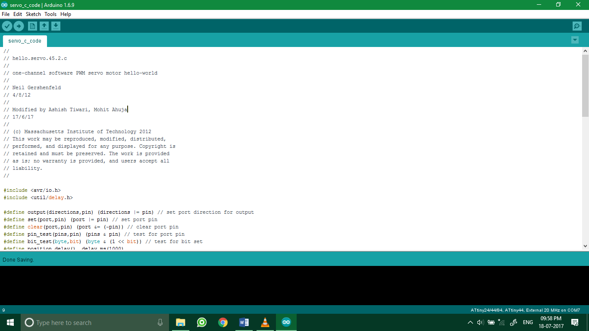Click the ATtiny24/44/84 board status text
The height and width of the screenshot is (331, 589).
(525, 310)
